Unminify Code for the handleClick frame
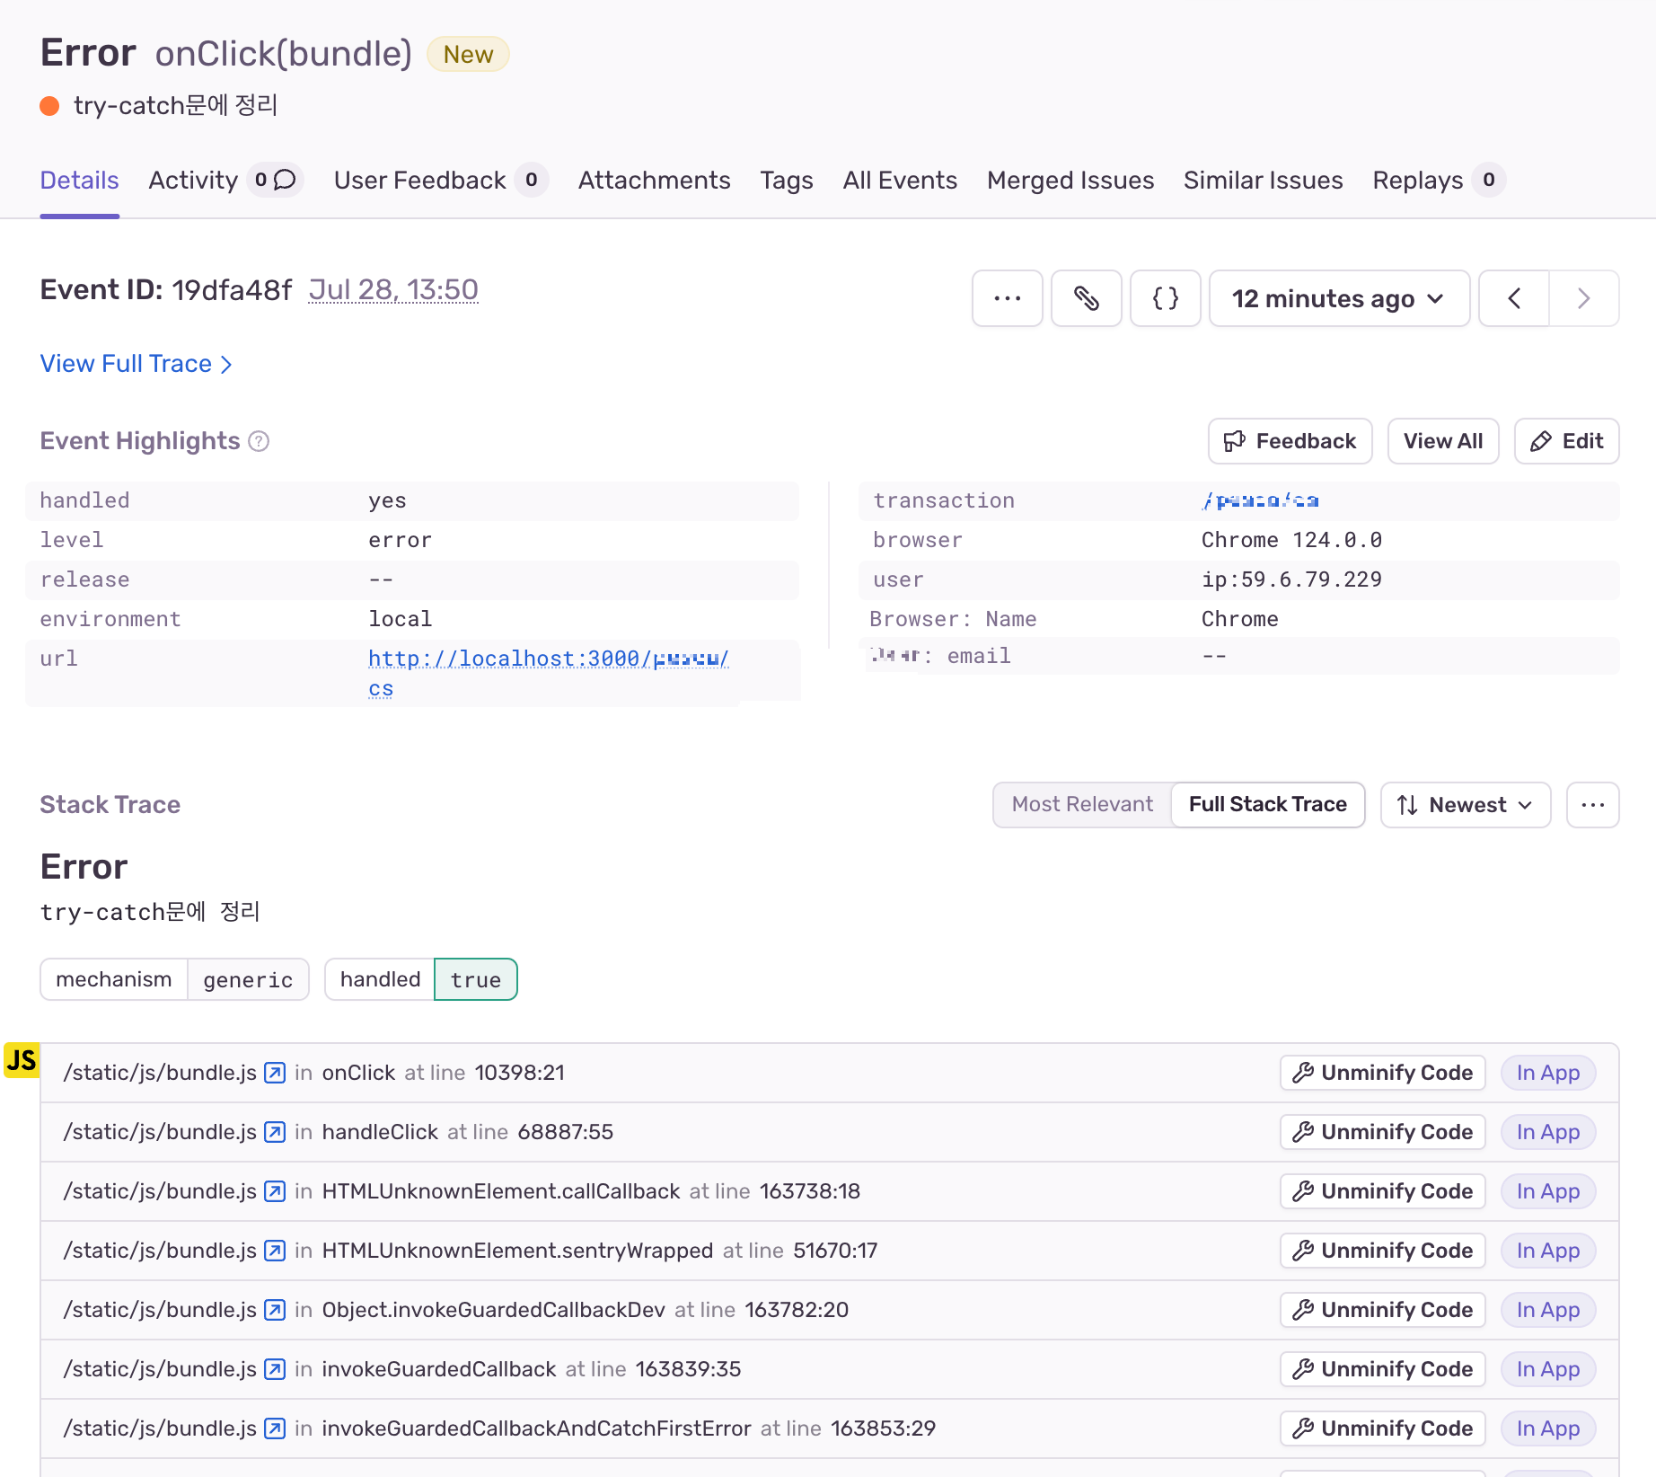The height and width of the screenshot is (1477, 1656). pos(1382,1132)
